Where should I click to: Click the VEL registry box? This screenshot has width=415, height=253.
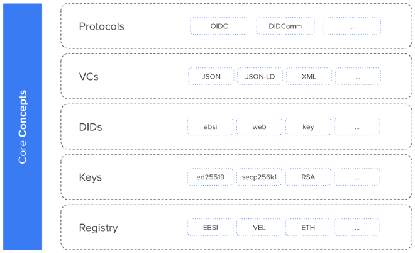(x=259, y=227)
